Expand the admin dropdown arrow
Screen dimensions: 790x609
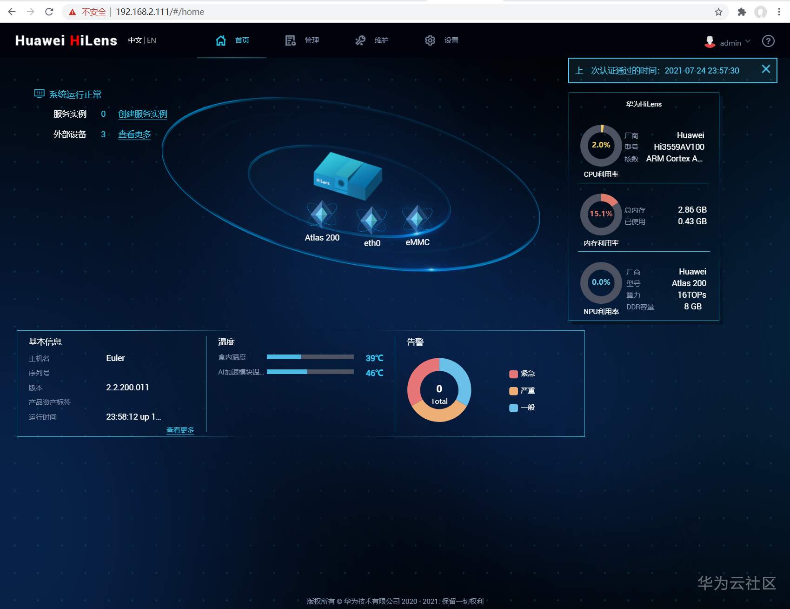(748, 41)
